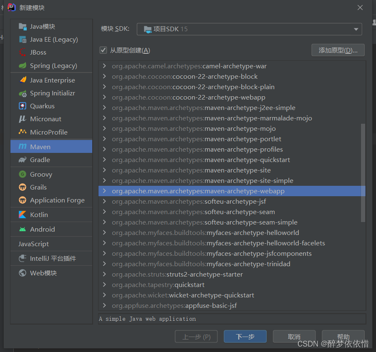Click the 下一步 button
The height and width of the screenshot is (352, 376).
coord(245,337)
